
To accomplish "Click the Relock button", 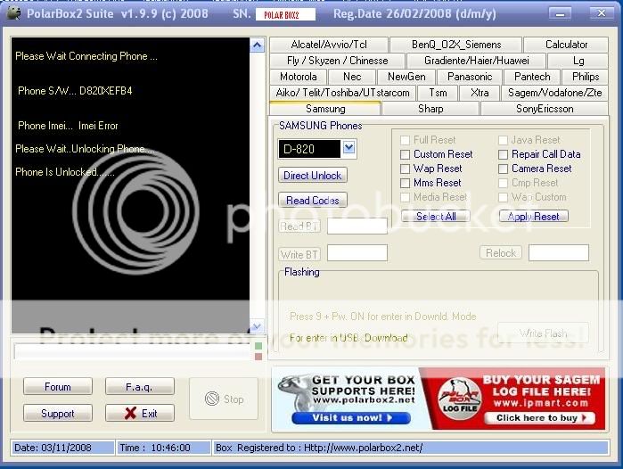I will tap(501, 253).
